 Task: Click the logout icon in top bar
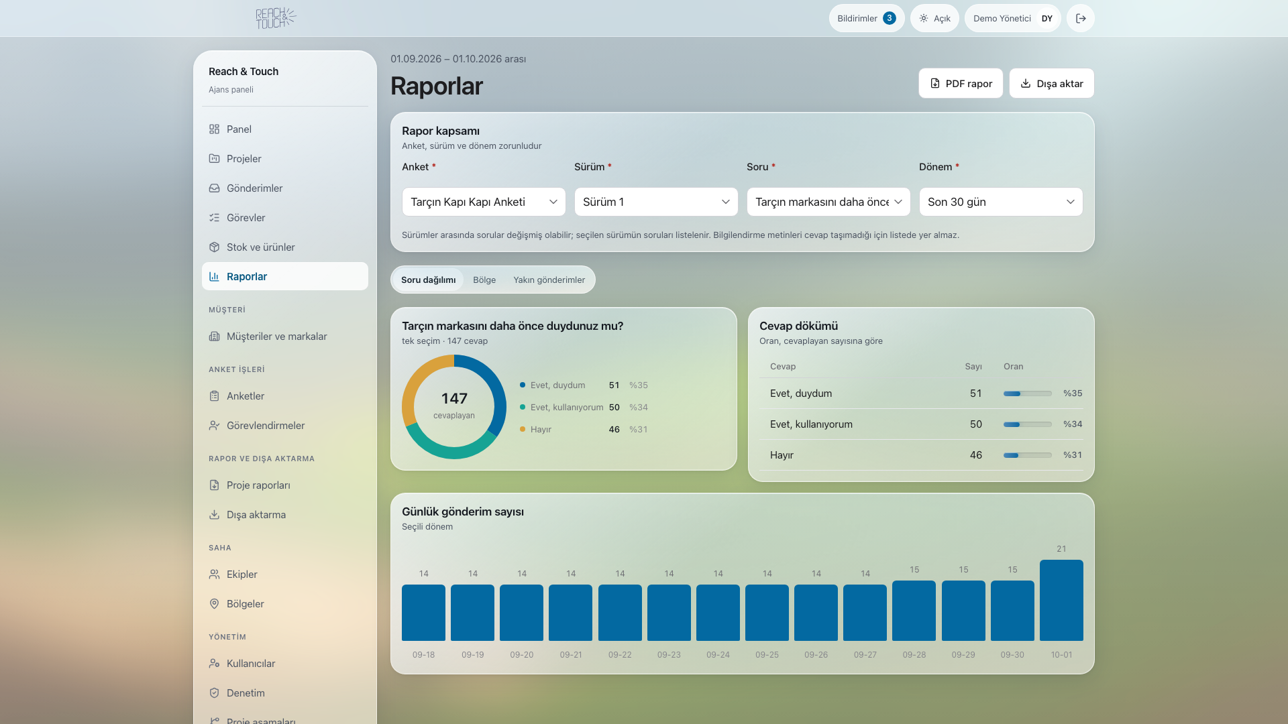pos(1081,18)
